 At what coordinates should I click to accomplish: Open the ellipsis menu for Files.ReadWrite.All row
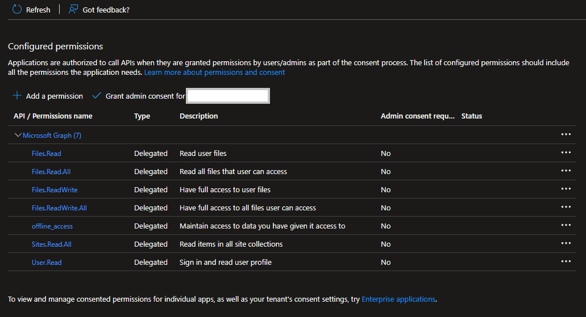coord(566,207)
